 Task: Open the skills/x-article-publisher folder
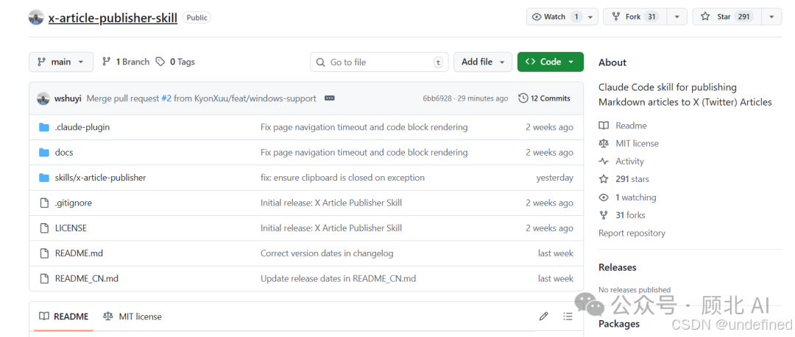[100, 178]
